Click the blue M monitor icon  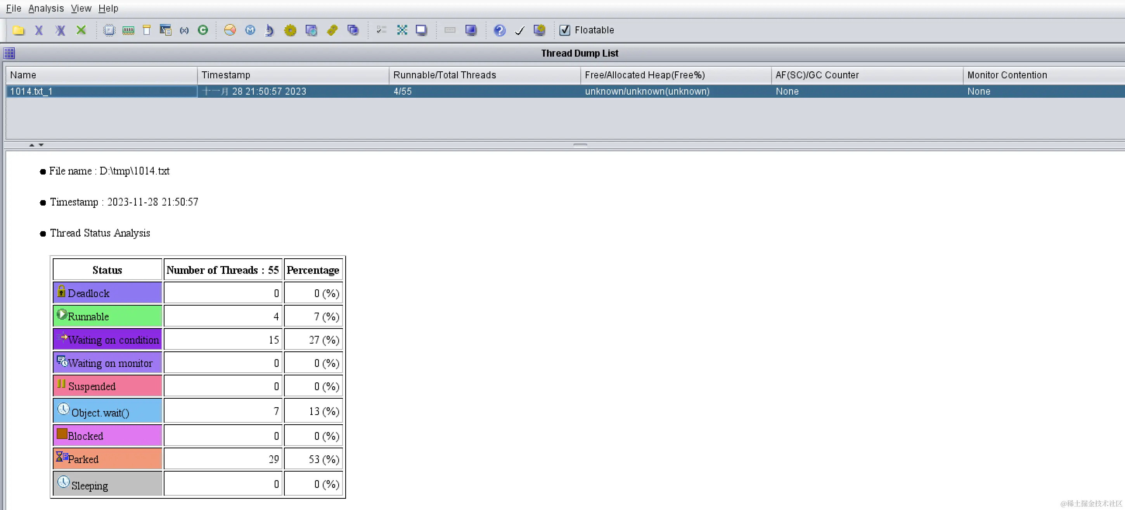[x=250, y=30]
